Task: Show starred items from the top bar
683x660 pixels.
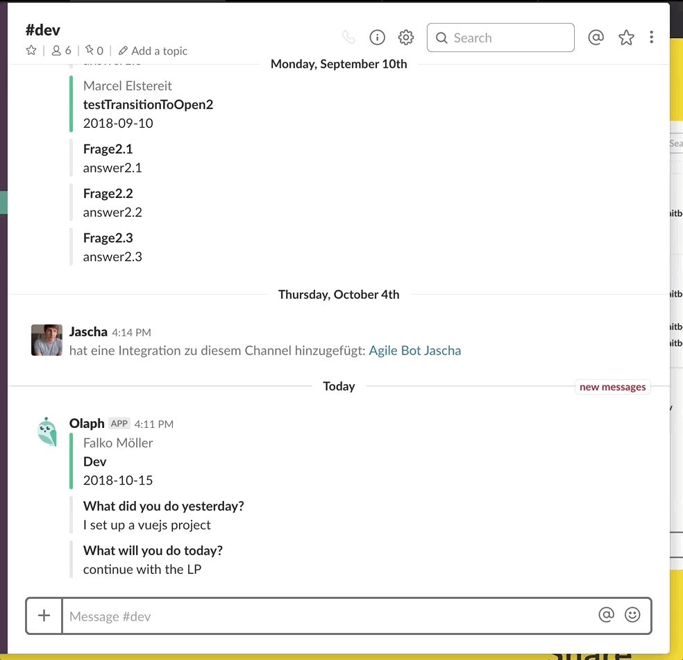Action: pos(626,38)
